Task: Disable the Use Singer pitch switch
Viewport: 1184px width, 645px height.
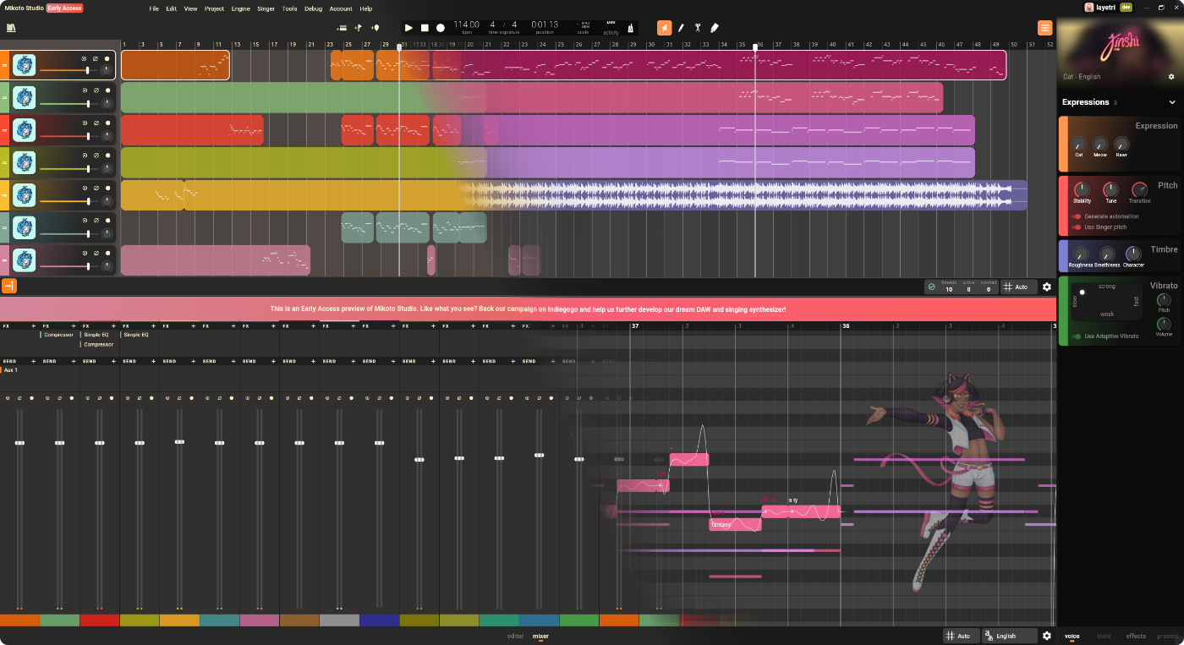Action: pos(1077,227)
